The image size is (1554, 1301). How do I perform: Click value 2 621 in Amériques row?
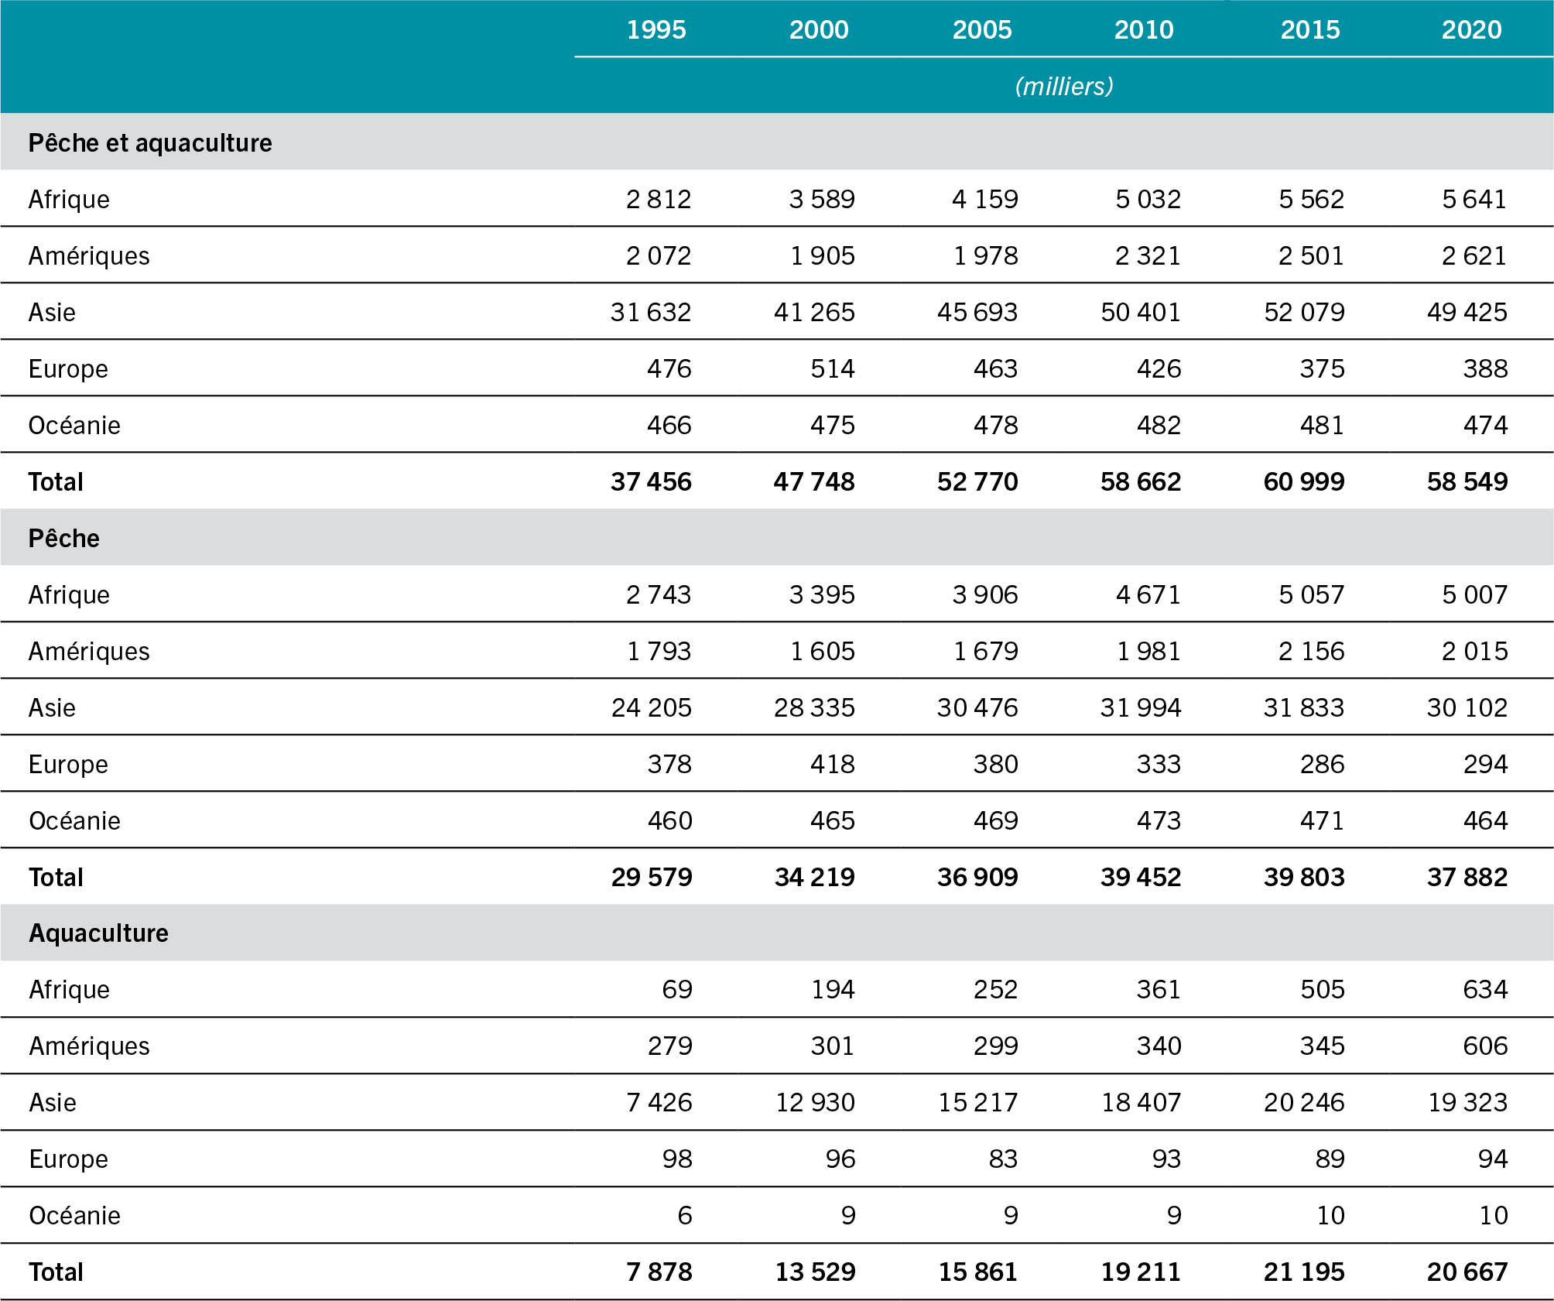(1474, 256)
